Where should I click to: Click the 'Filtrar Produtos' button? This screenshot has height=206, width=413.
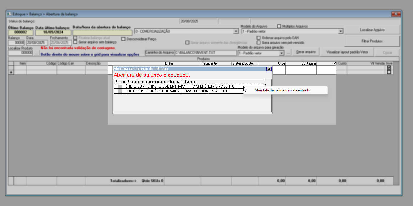click(372, 41)
